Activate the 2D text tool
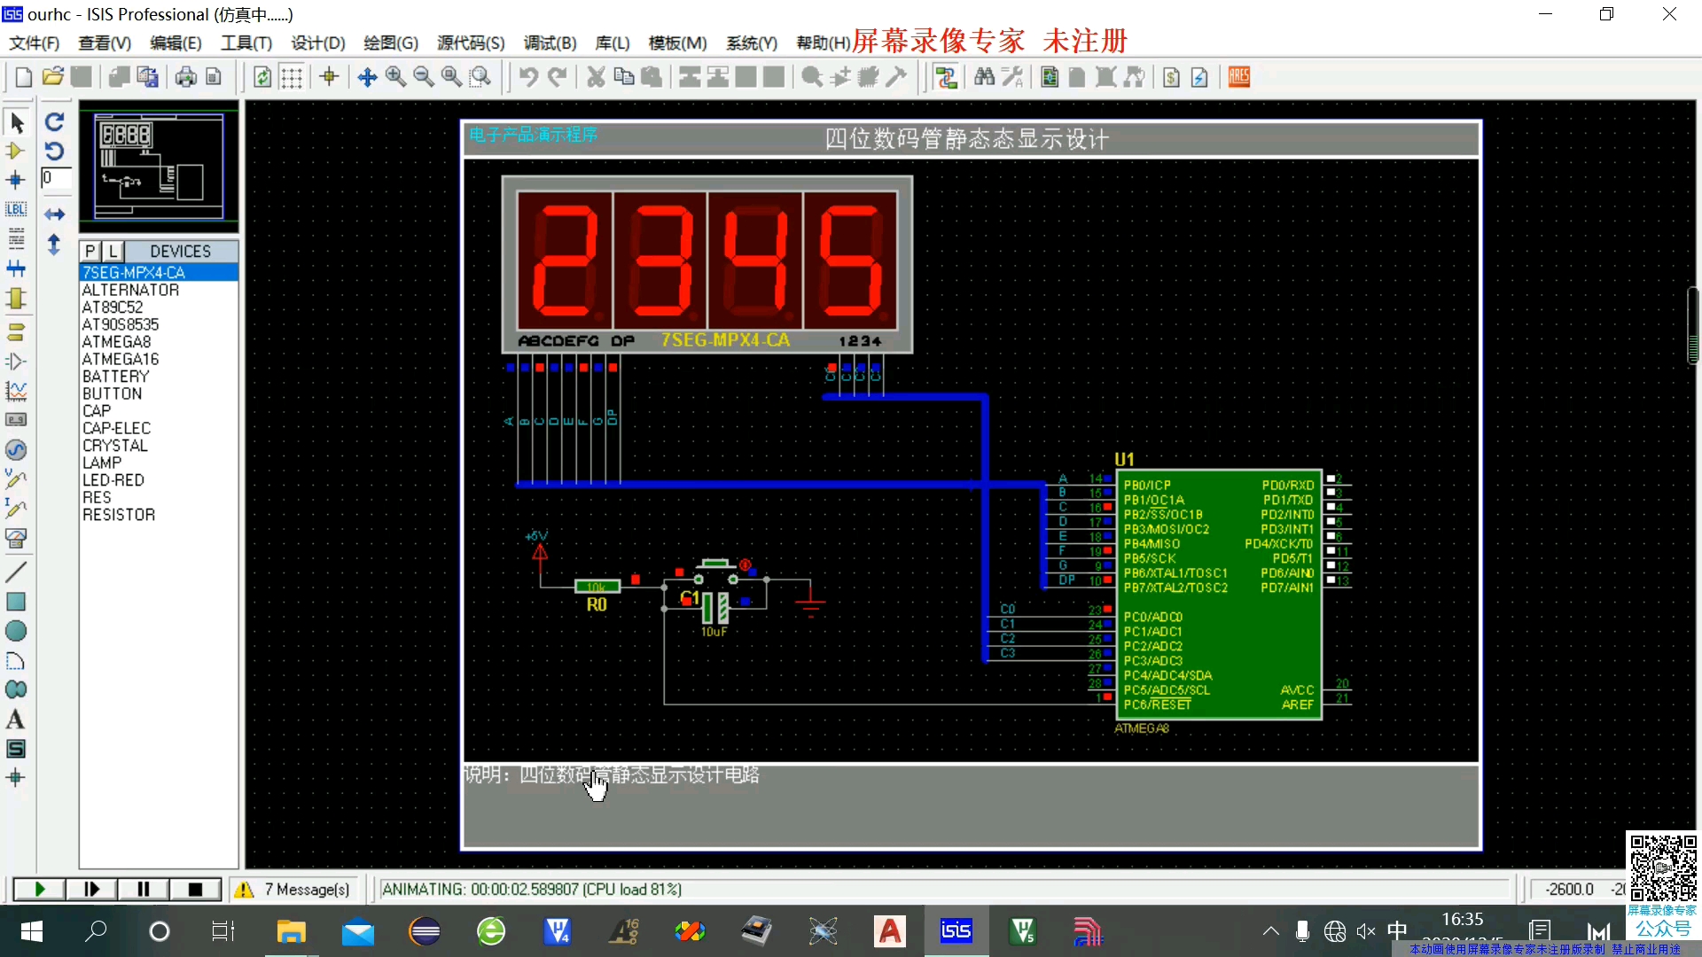This screenshot has width=1702, height=957. [16, 720]
